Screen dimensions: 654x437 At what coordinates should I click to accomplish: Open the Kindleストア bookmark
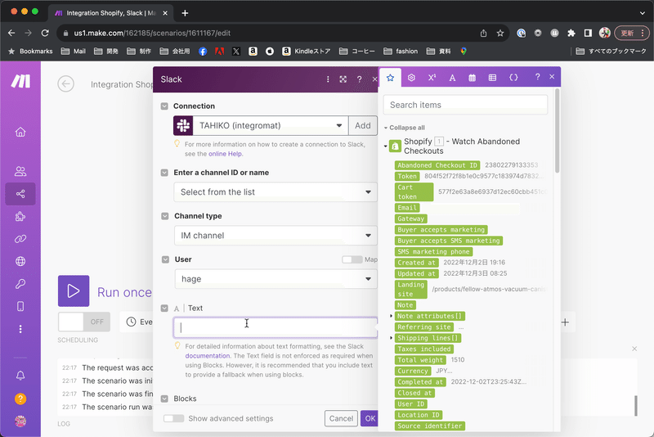click(x=307, y=52)
